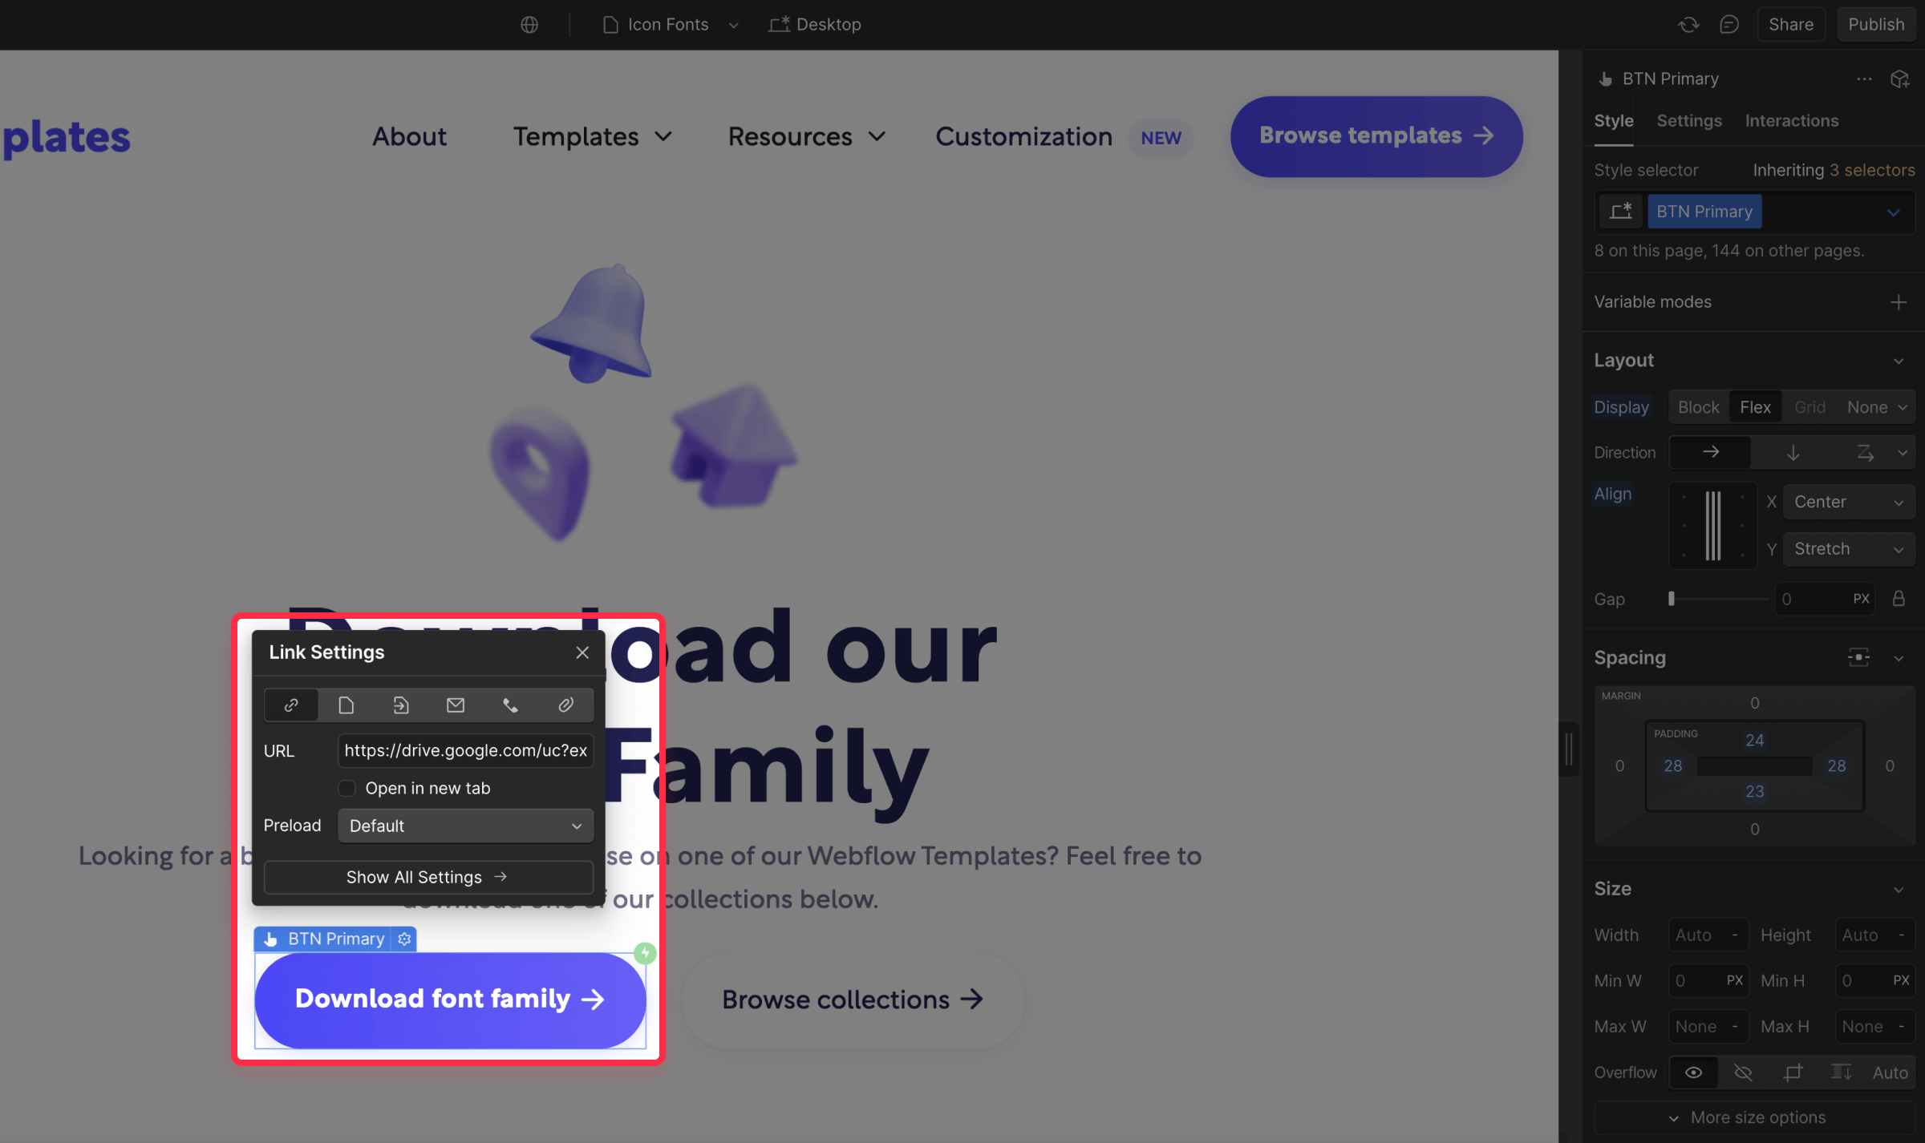The image size is (1925, 1143).
Task: Open the Preload Default dropdown
Action: (x=465, y=826)
